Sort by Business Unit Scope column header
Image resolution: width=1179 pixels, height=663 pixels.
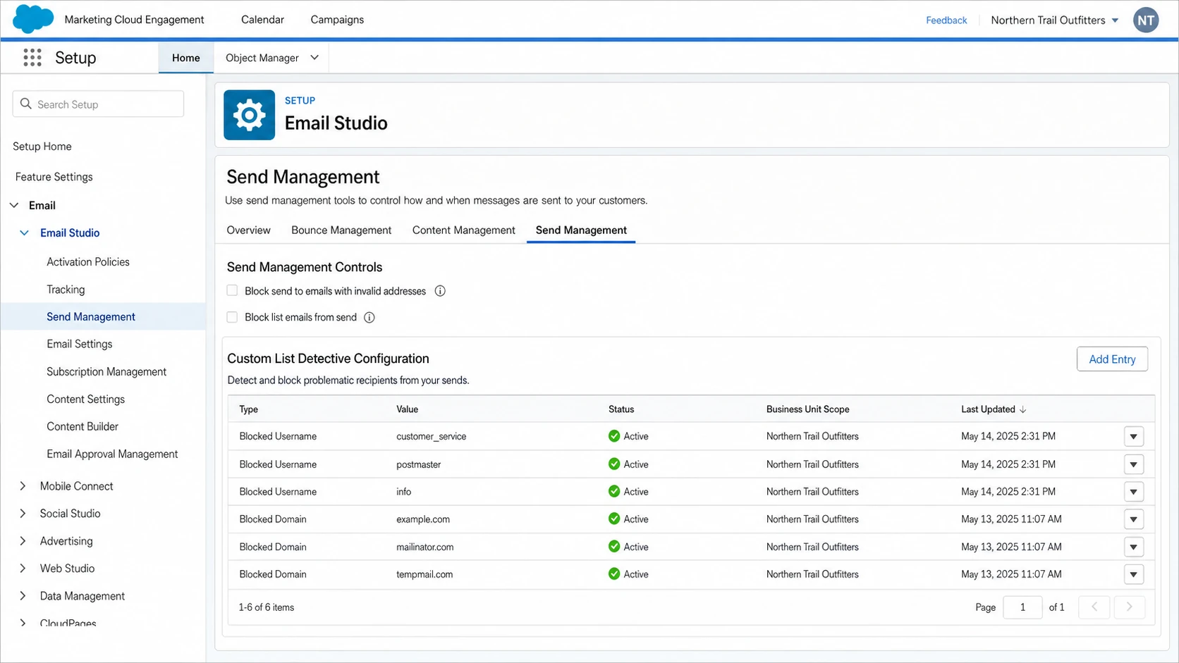click(x=808, y=409)
